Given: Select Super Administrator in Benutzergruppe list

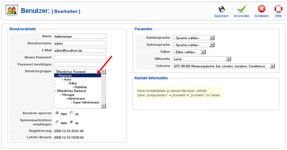Looking at the screenshot, I should coord(77,102).
